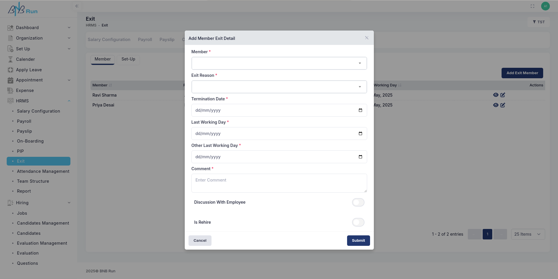Open the Member dropdown

click(279, 63)
